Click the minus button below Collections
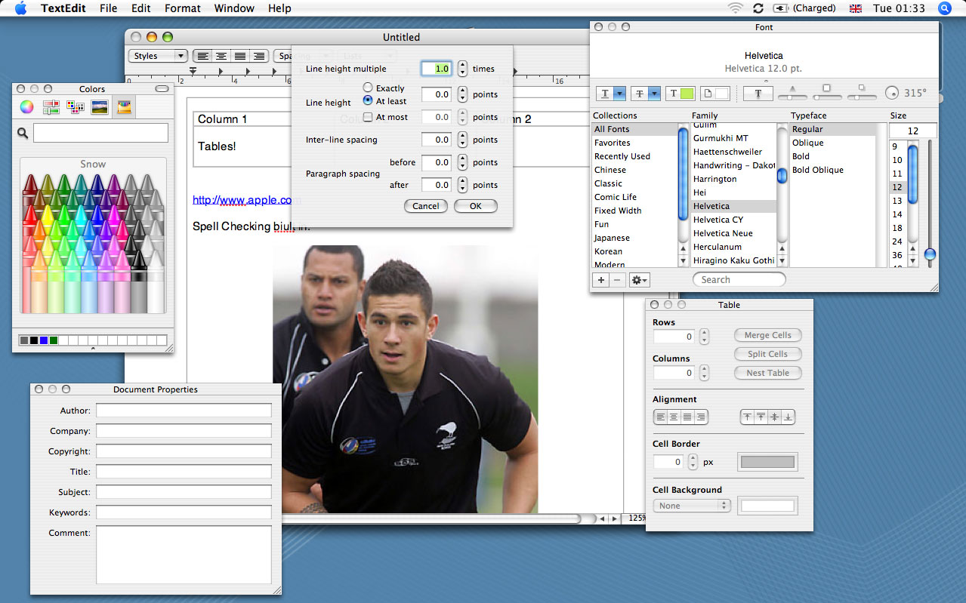 click(616, 280)
